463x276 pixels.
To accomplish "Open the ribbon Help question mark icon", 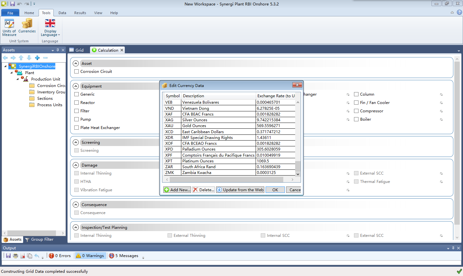I will click(459, 12).
